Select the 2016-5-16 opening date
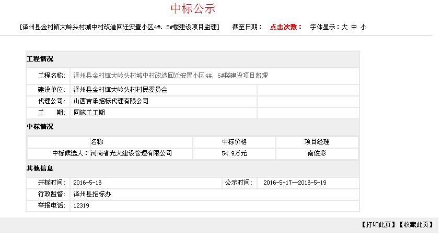The height and width of the screenshot is (242, 441). [87, 183]
